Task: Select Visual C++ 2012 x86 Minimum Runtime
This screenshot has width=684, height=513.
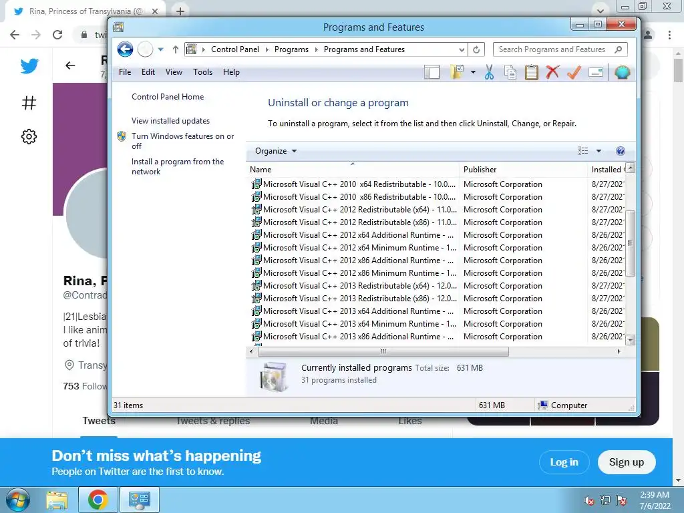Action: (437, 273)
